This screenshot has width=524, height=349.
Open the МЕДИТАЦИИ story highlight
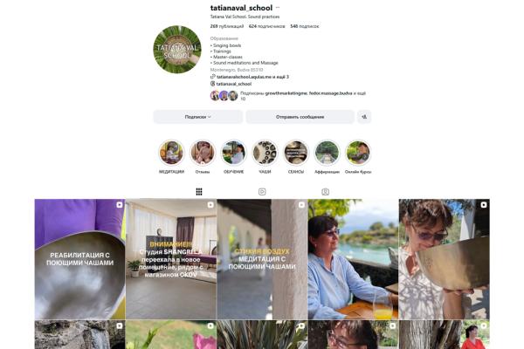[171, 153]
